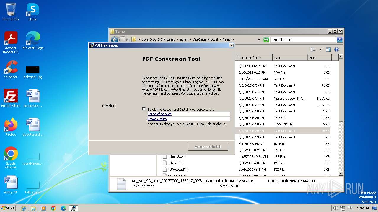Viewport: 378px width, 212px height.
Task: Open the Terms of Service link
Action: tap(159, 114)
